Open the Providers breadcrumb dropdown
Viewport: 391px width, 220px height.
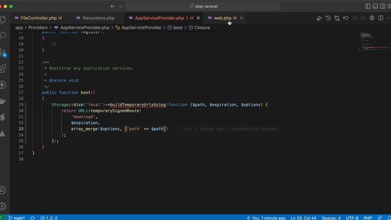tap(38, 28)
